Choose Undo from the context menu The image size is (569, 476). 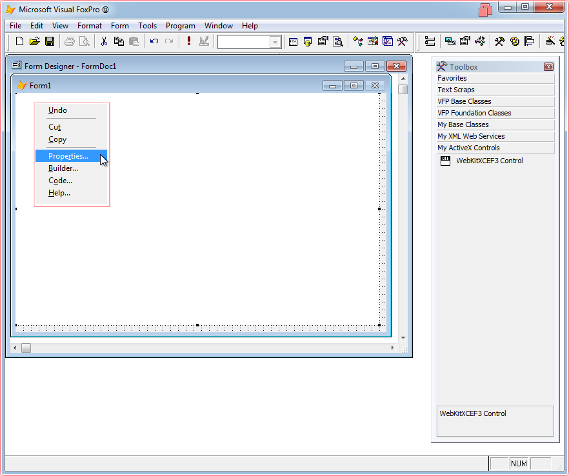(x=71, y=110)
